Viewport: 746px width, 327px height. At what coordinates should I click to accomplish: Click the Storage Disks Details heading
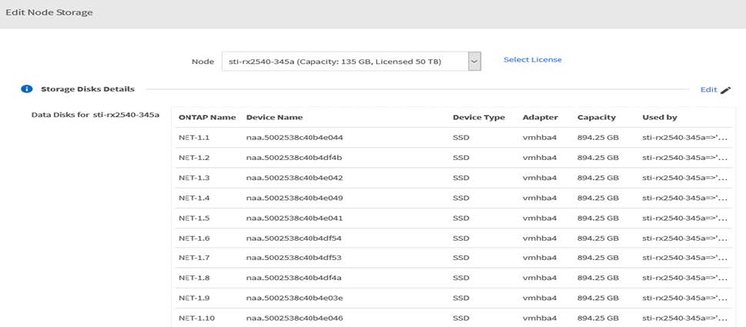87,89
